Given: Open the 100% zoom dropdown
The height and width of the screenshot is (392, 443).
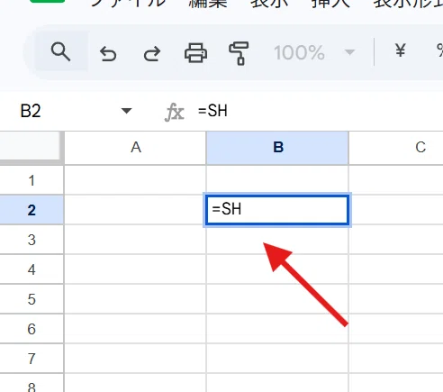Looking at the screenshot, I should (314, 53).
